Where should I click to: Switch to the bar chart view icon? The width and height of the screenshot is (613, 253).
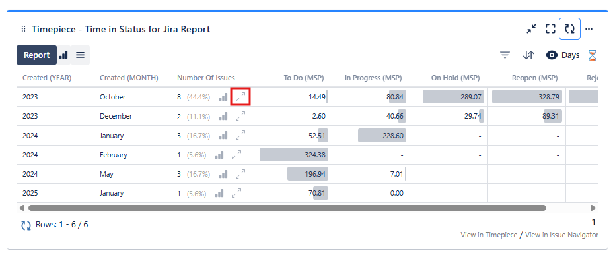[63, 55]
